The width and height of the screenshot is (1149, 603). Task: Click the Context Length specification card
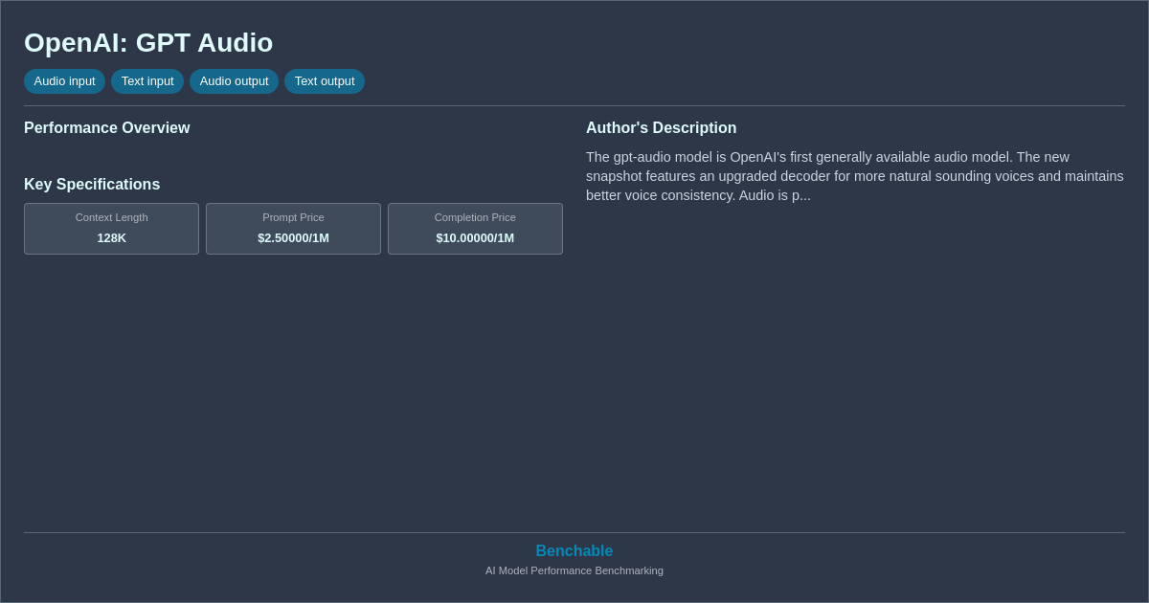tap(111, 229)
